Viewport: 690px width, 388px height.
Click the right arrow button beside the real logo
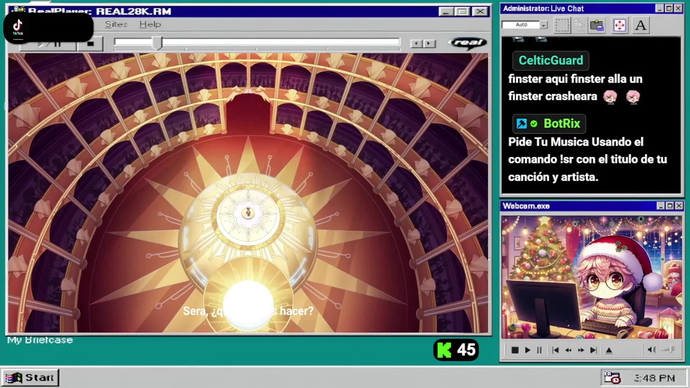429,44
